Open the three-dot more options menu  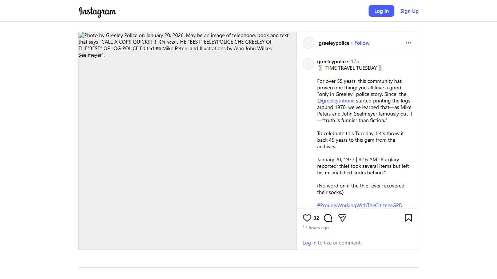pyautogui.click(x=409, y=43)
